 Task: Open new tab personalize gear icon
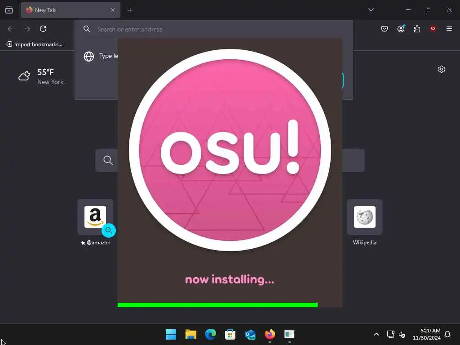[442, 69]
